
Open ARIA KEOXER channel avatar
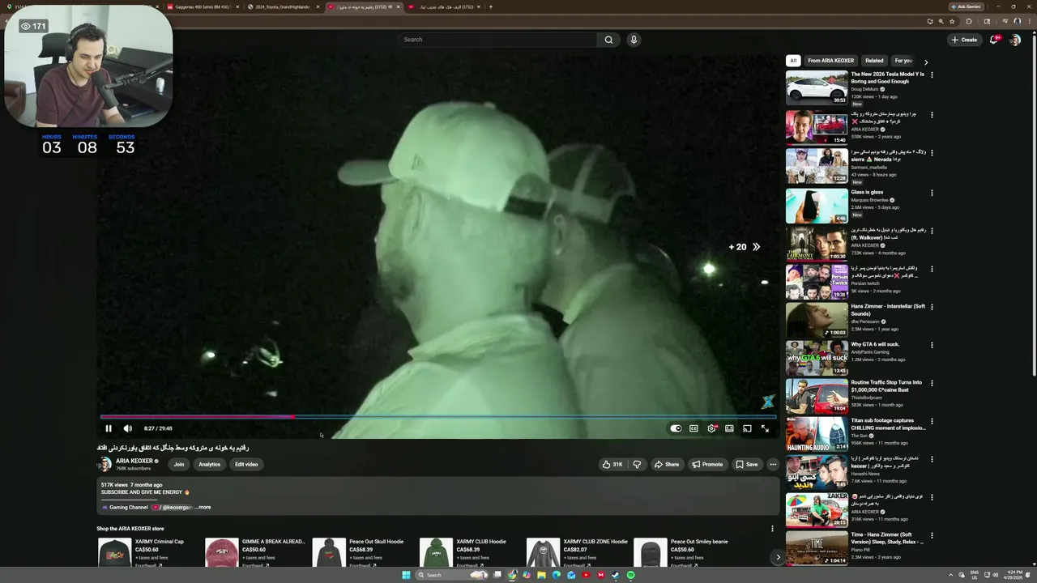point(105,464)
